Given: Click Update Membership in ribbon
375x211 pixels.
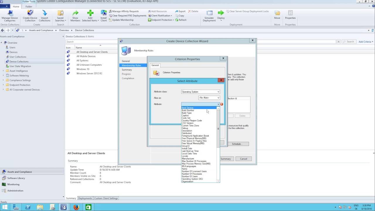Looking at the screenshot, I should pos(121,20).
